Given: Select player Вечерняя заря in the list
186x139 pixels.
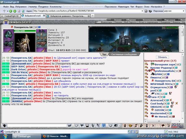Looking at the screenshot, I should pos(165,65).
